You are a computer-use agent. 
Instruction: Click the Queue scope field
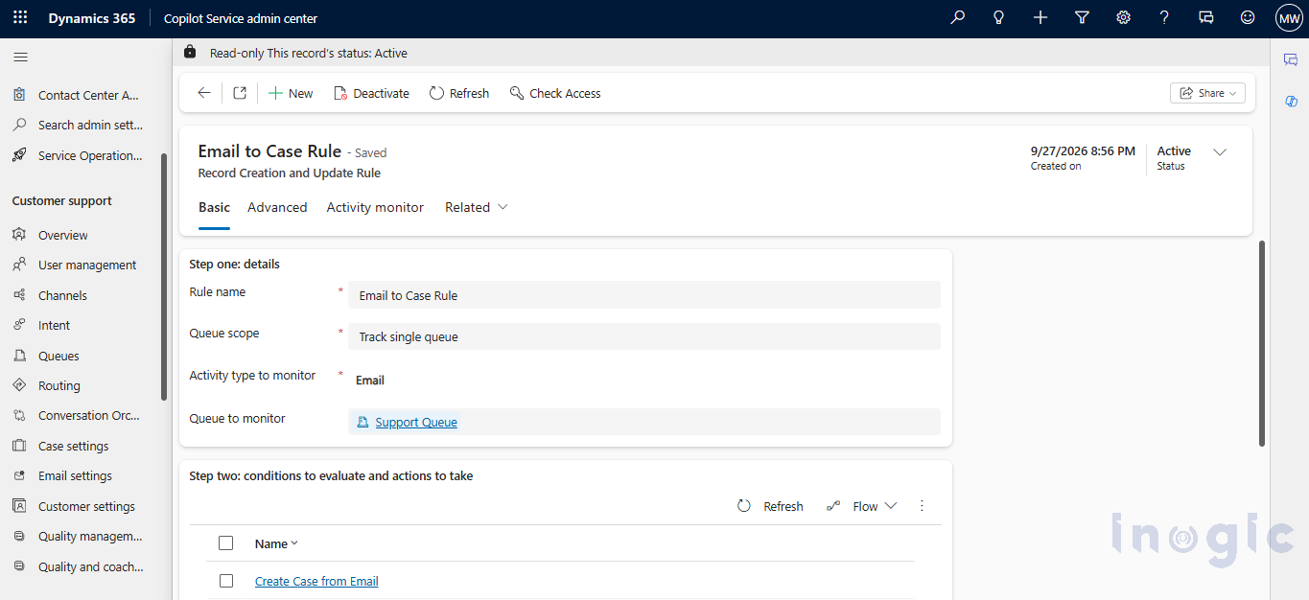coord(644,336)
